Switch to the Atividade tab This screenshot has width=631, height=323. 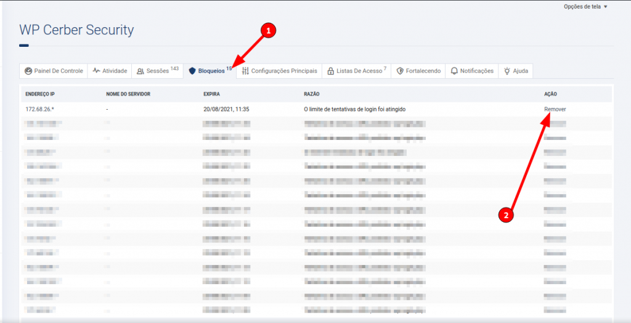click(x=110, y=71)
